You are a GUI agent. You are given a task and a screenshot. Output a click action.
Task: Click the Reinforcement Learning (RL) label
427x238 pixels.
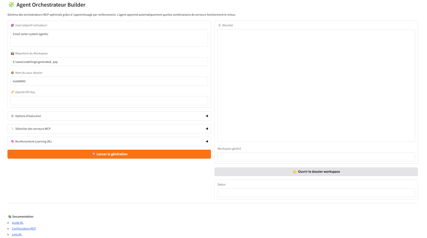[33, 141]
